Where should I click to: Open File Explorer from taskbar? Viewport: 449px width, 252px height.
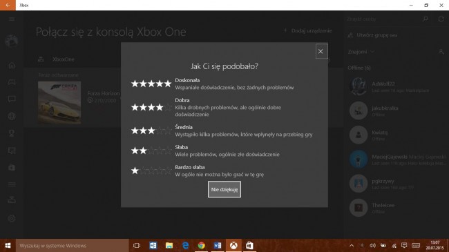point(169,246)
